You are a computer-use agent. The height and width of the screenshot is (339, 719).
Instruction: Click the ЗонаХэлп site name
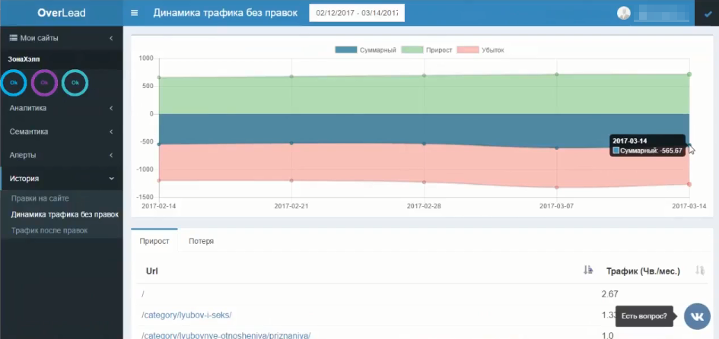[x=24, y=59]
